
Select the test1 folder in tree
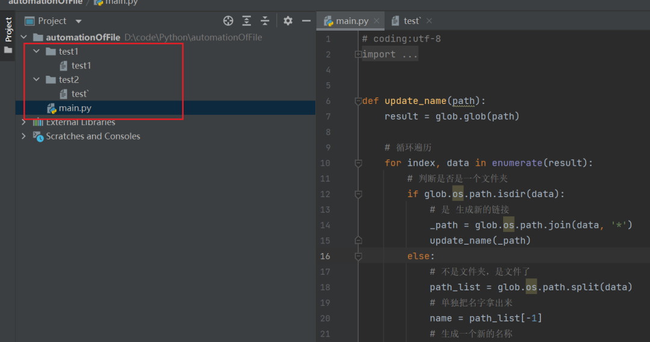click(69, 51)
